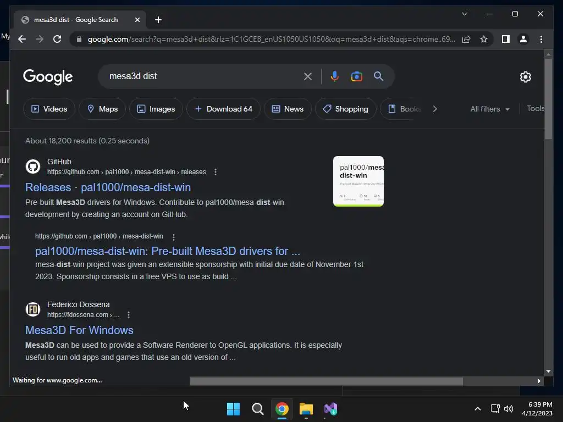Click the forward navigation arrow
The width and height of the screenshot is (563, 422).
tap(40, 39)
